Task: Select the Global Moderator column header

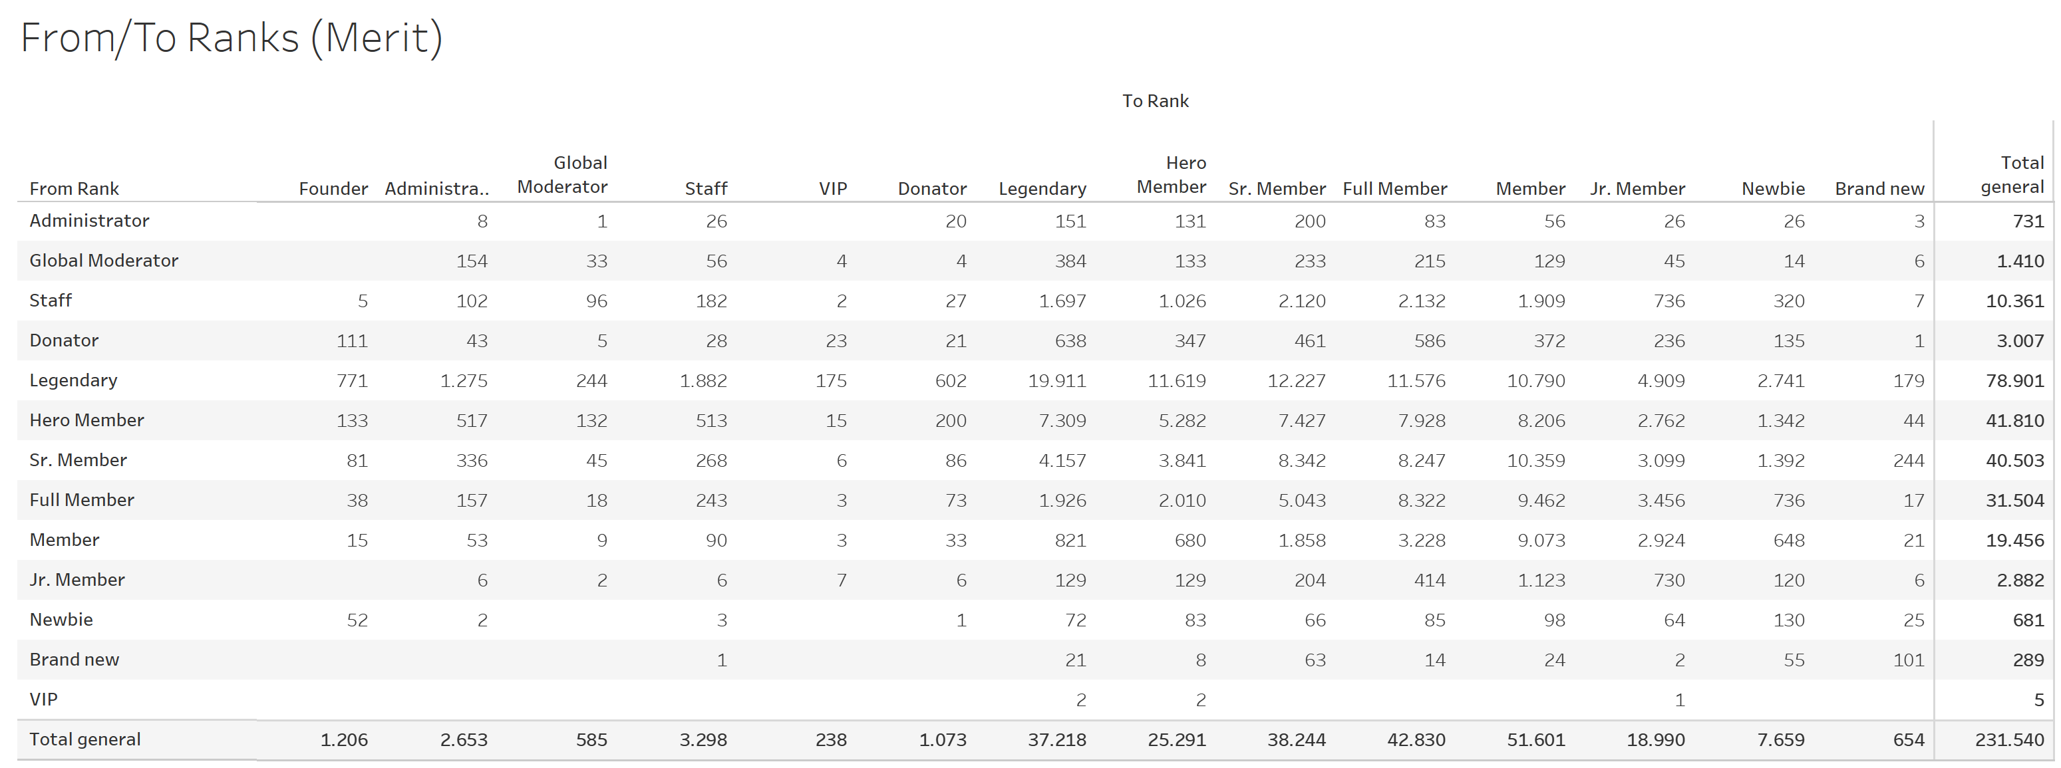Action: pos(562,175)
